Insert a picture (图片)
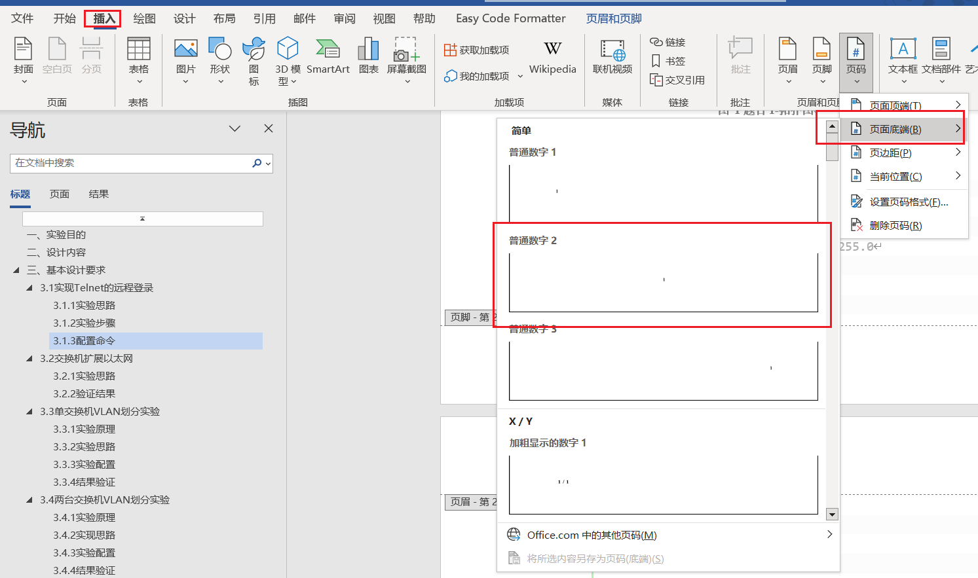Image resolution: width=978 pixels, height=578 pixels. pos(186,61)
